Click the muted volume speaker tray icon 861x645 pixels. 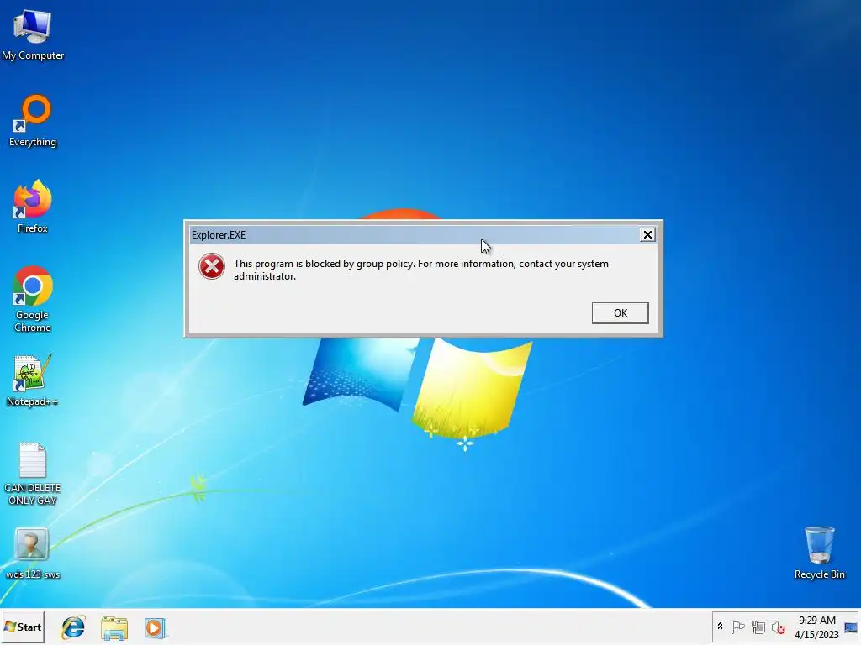(778, 627)
